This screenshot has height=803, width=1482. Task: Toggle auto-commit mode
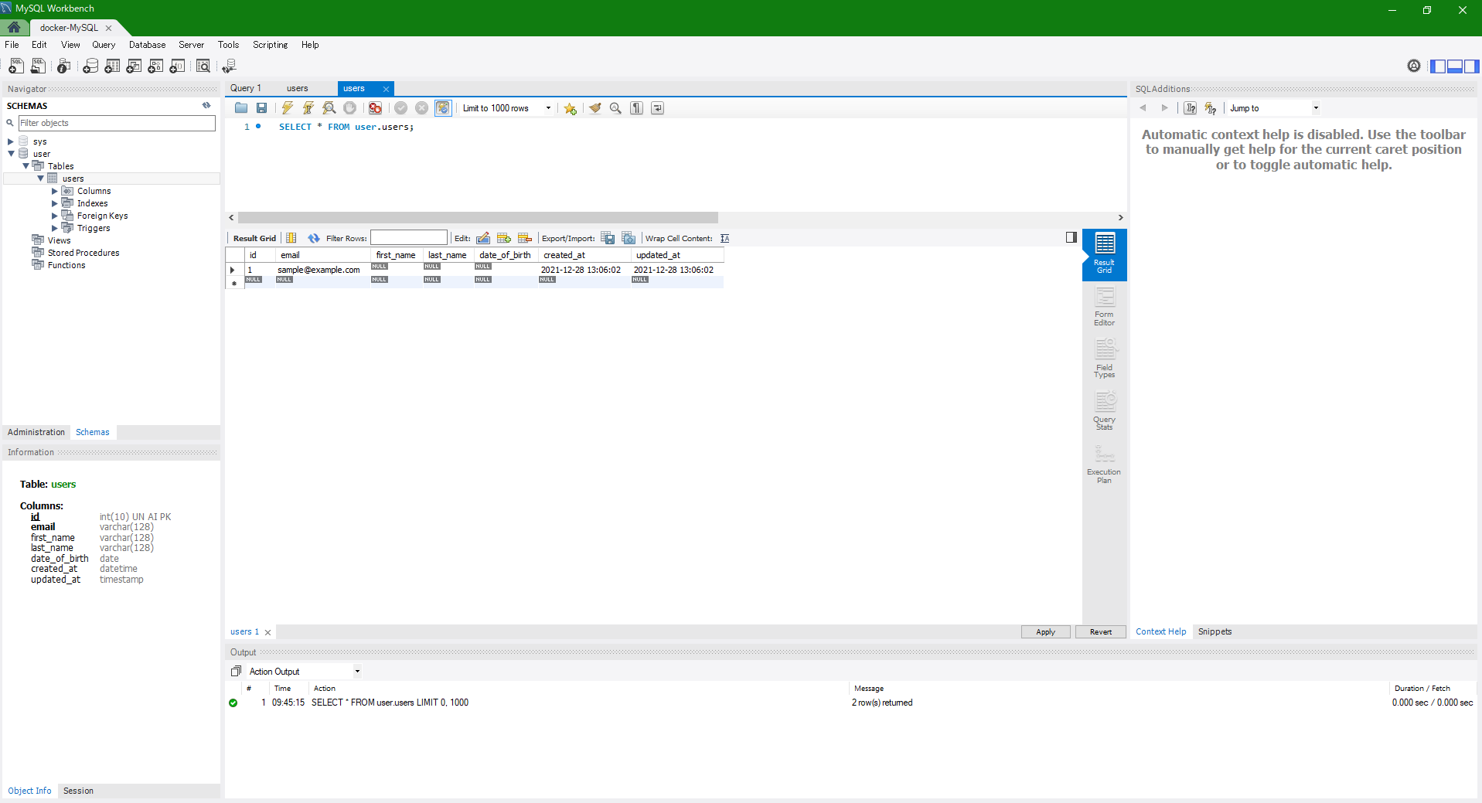442,108
